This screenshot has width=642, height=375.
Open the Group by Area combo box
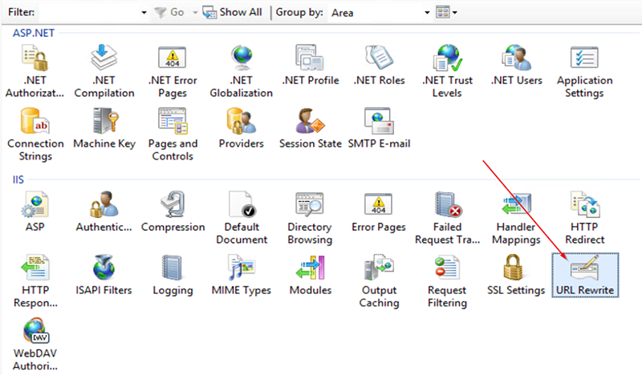[x=380, y=13]
